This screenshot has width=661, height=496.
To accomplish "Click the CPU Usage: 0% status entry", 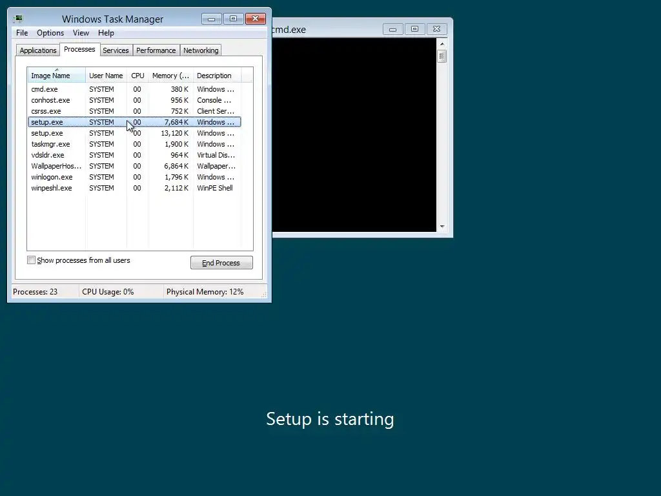I will tap(108, 292).
